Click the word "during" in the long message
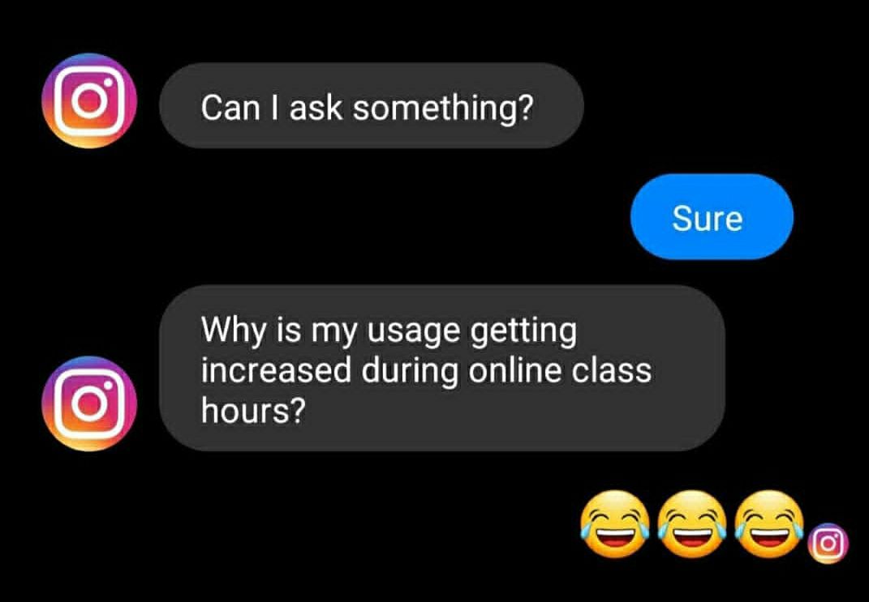The width and height of the screenshot is (869, 602). point(410,373)
